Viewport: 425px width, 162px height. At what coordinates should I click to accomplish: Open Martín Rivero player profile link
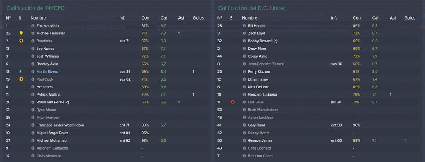(x=47, y=71)
